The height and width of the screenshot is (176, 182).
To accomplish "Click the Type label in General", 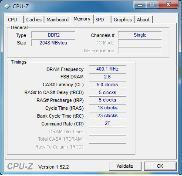I will click(21, 36).
